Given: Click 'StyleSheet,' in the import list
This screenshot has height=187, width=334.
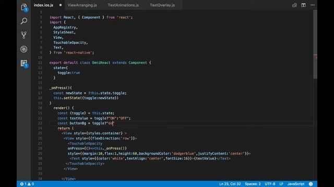Looking at the screenshot, I should [64, 32].
